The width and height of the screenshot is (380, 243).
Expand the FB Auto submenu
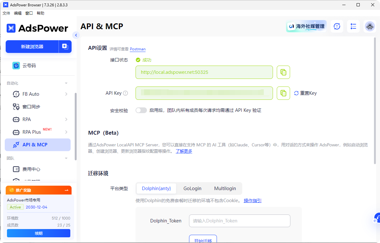click(x=66, y=94)
